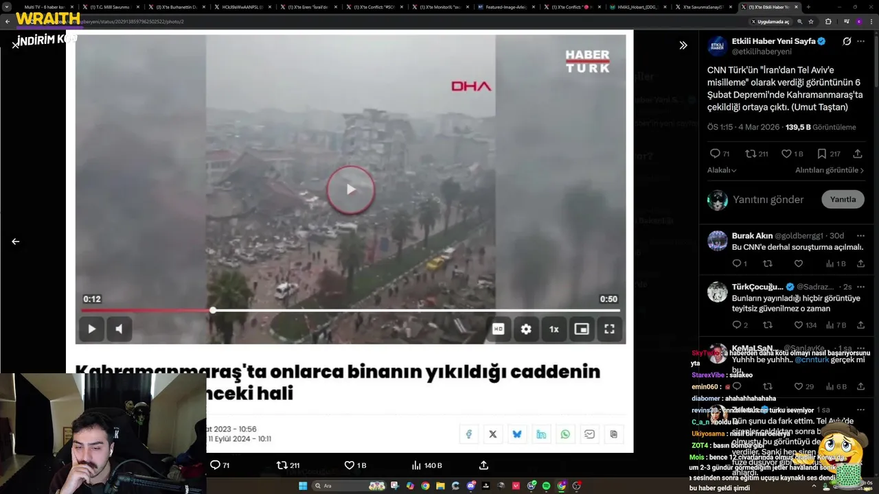Image resolution: width=879 pixels, height=494 pixels.
Task: Click the red play button on the video
Action: 350,189
